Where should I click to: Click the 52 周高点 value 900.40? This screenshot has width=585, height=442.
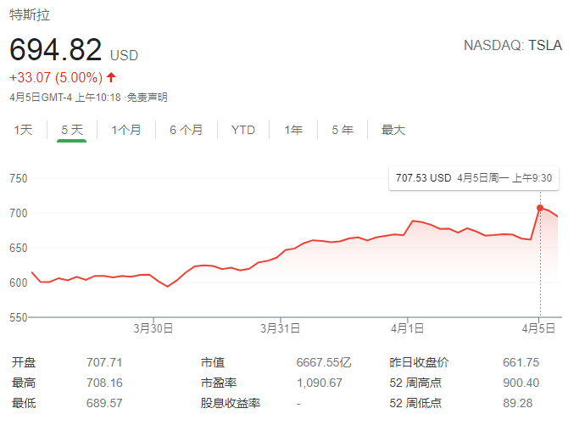pos(521,383)
